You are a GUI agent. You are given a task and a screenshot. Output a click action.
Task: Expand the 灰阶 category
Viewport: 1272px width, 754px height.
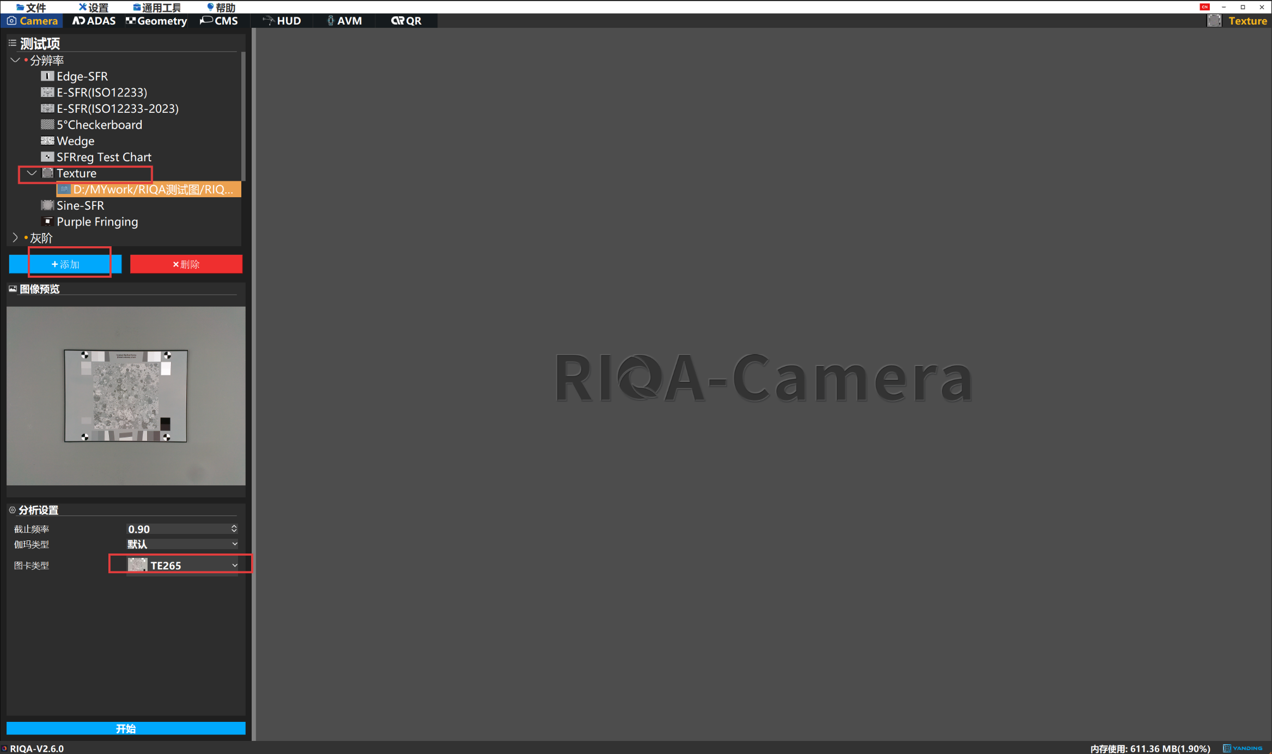click(15, 238)
